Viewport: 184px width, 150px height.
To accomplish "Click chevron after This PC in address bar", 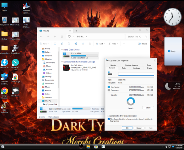I will (86, 36).
